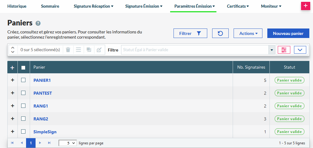Open the Certificats menu
This screenshot has height=148, width=313.
point(238,6)
